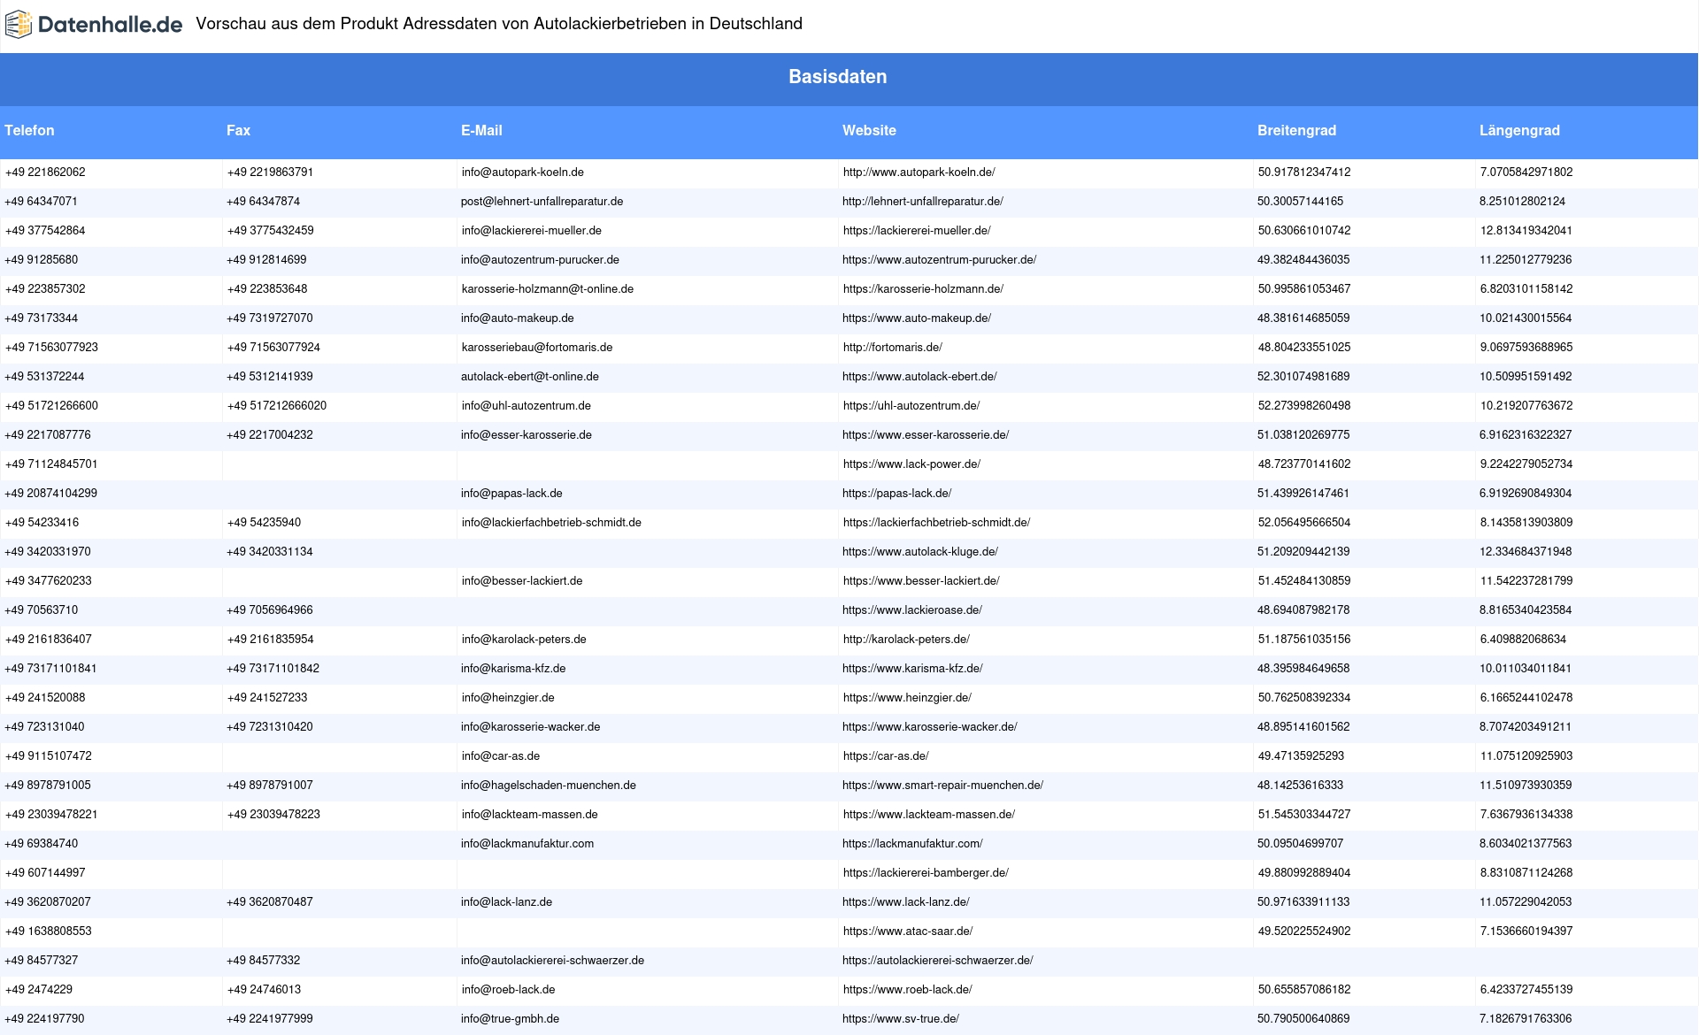Select email info@autopark-koeln.de

point(522,172)
